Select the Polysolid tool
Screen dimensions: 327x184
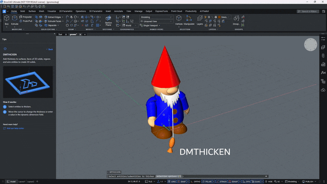click(26, 17)
